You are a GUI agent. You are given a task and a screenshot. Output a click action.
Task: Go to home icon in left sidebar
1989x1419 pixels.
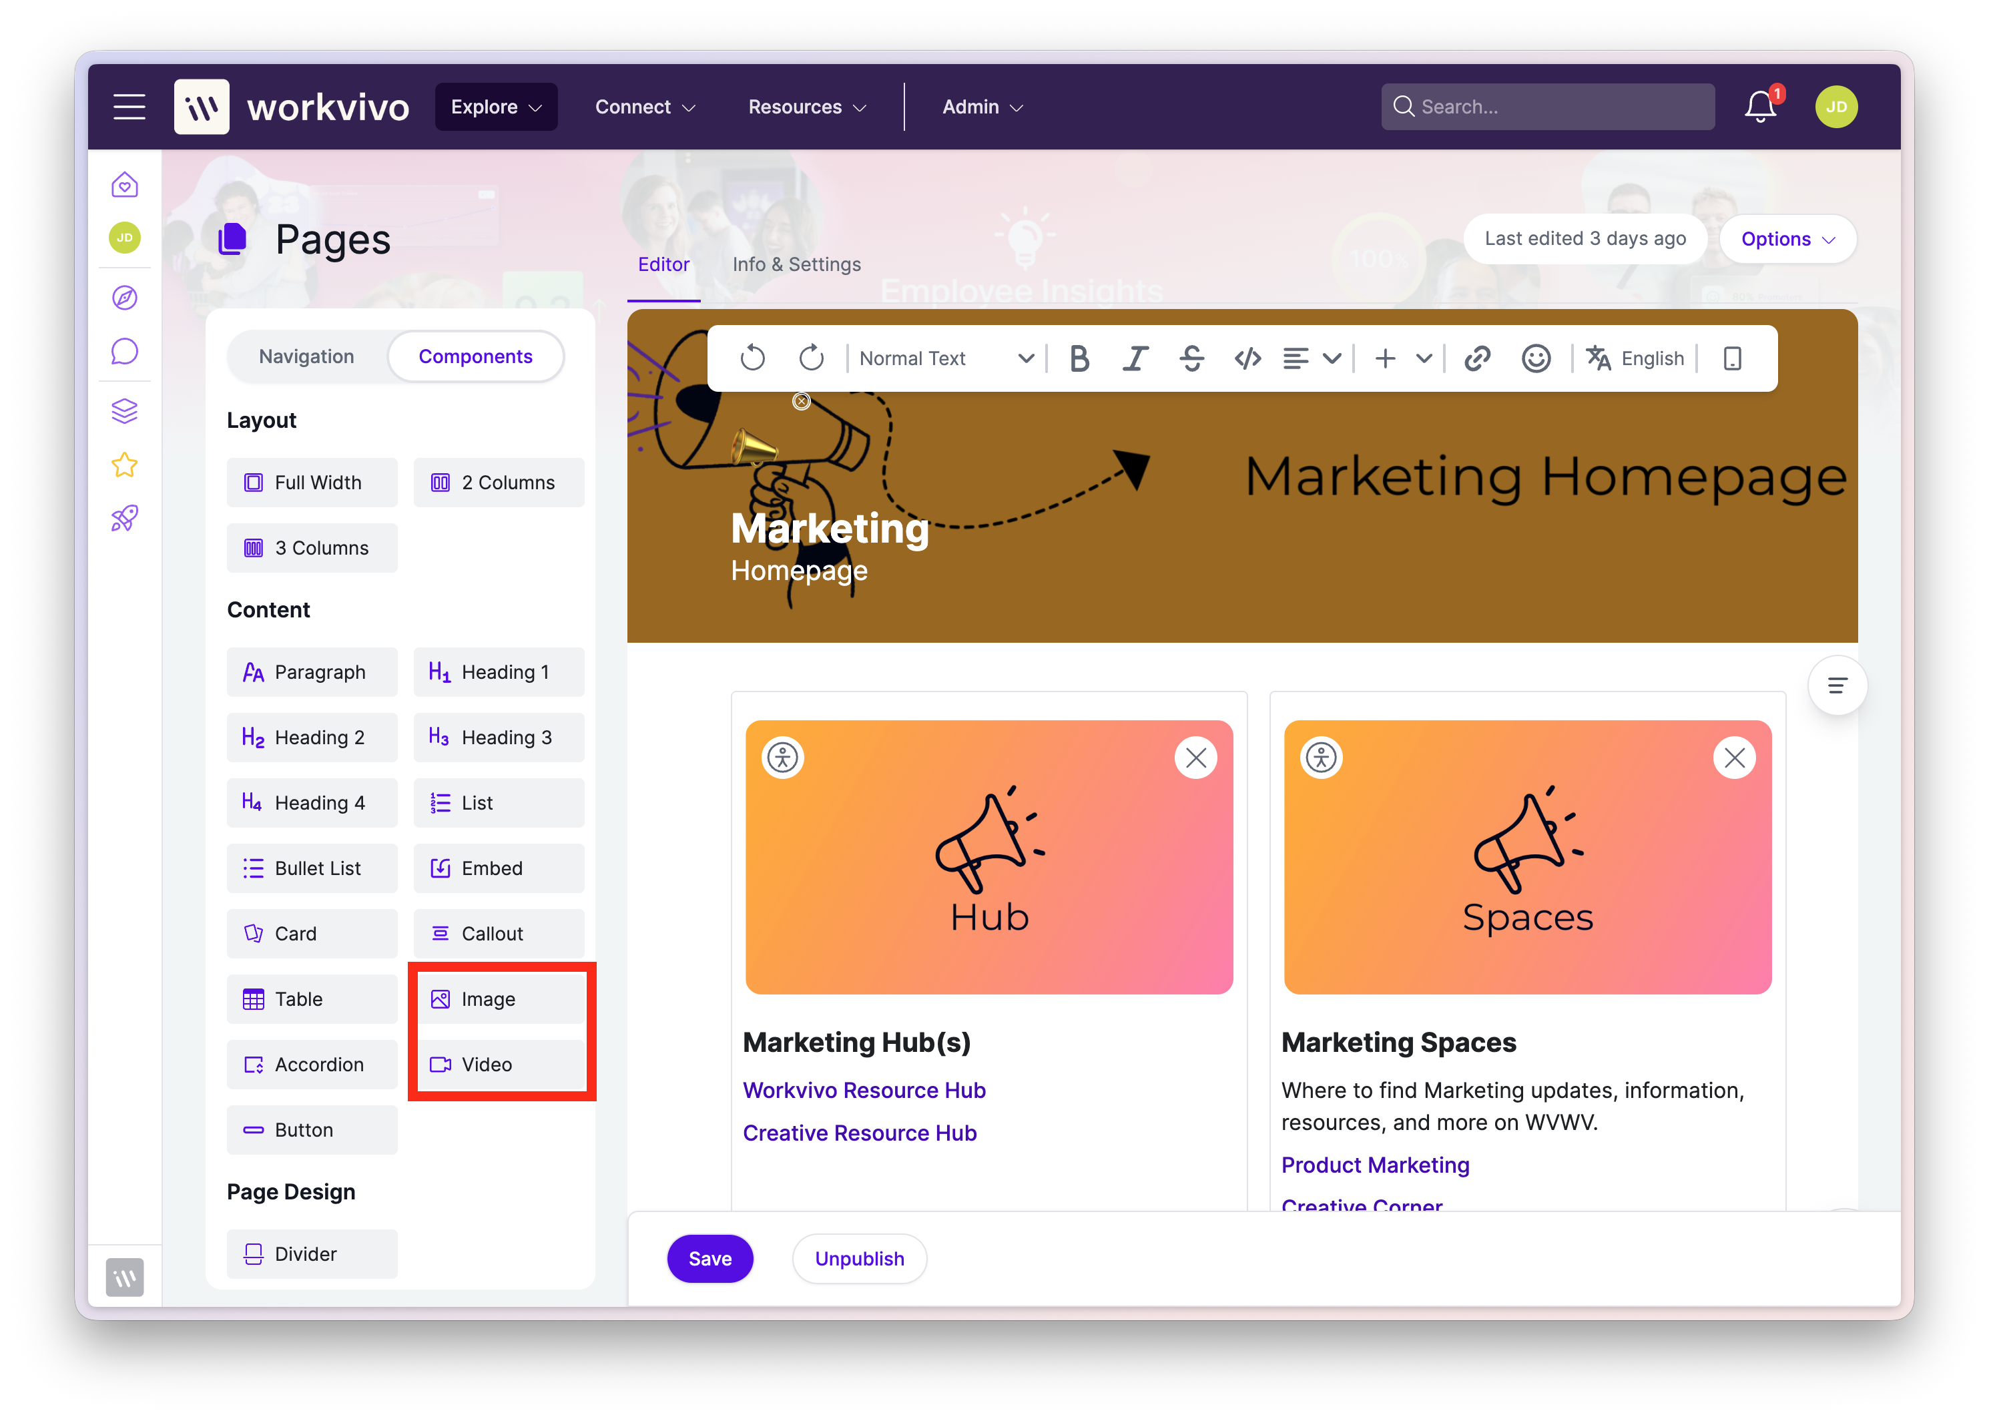click(x=125, y=184)
